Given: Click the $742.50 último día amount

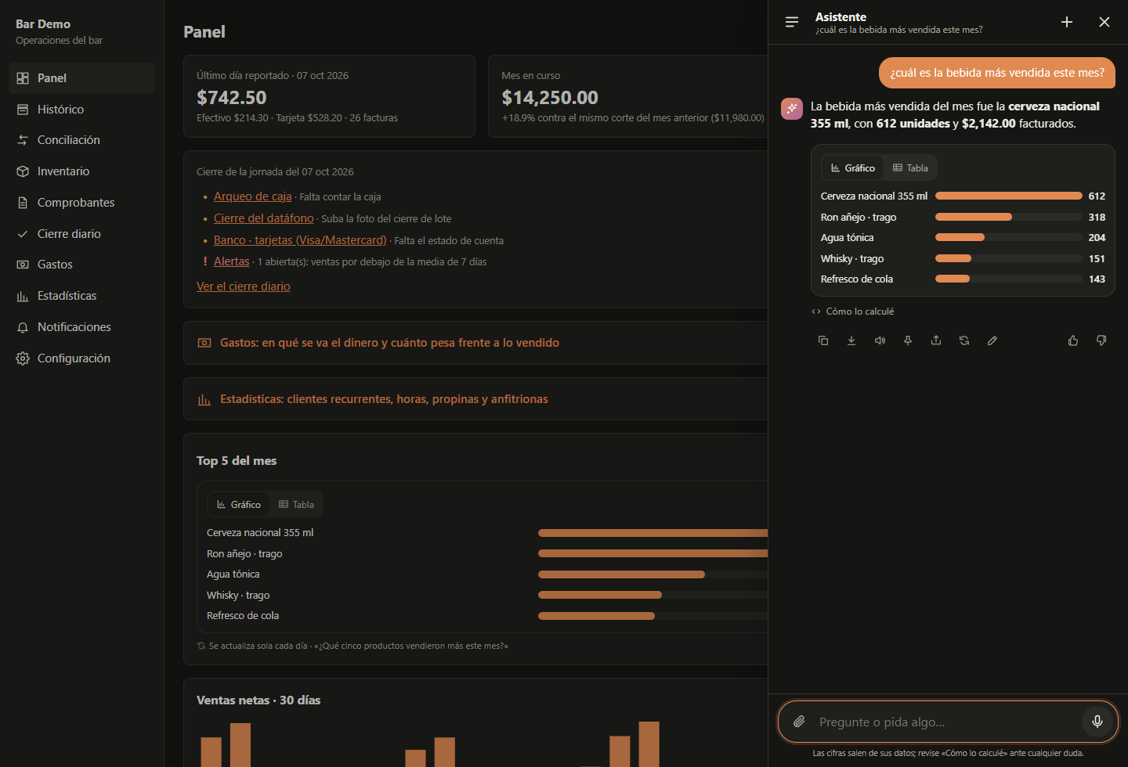Looking at the screenshot, I should (x=232, y=98).
